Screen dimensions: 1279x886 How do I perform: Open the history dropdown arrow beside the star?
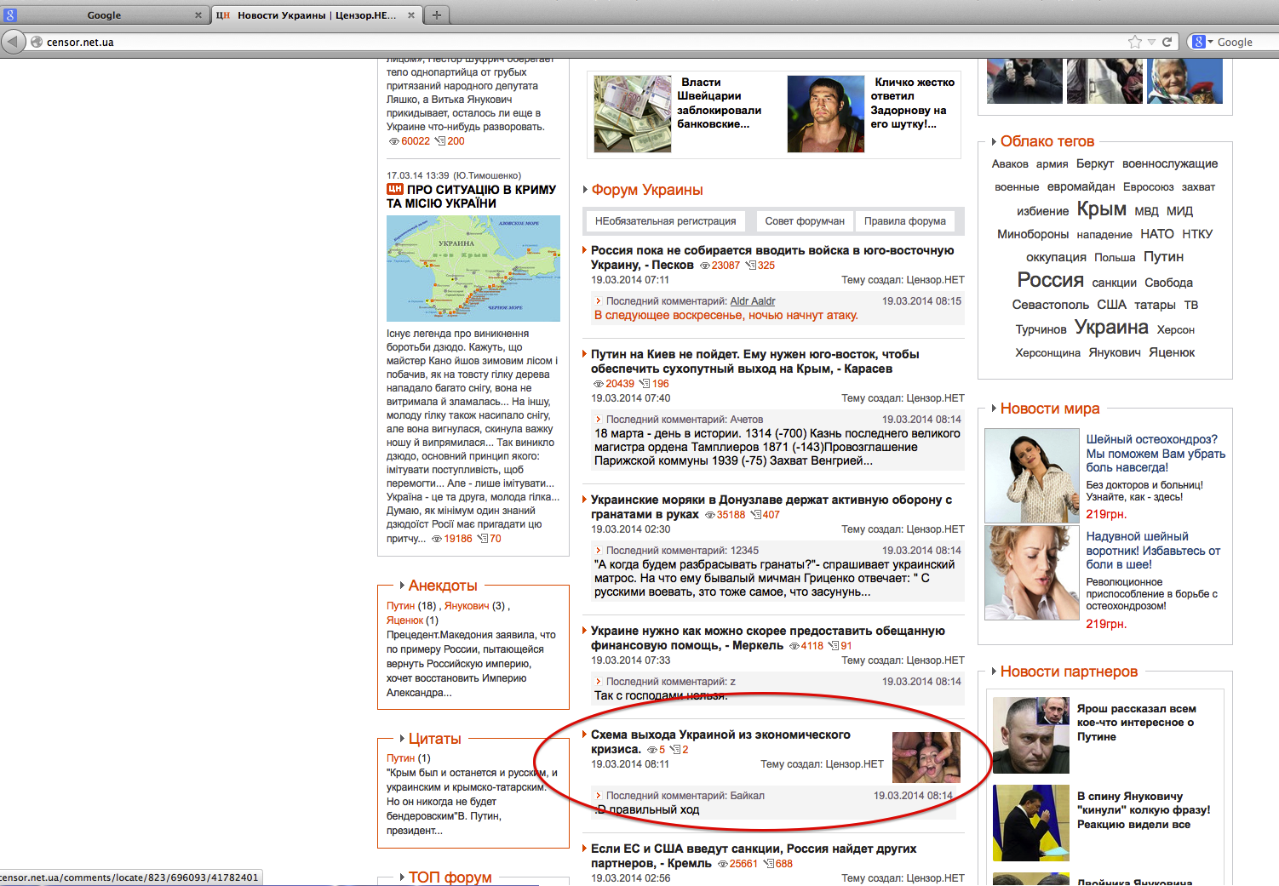point(1151,42)
